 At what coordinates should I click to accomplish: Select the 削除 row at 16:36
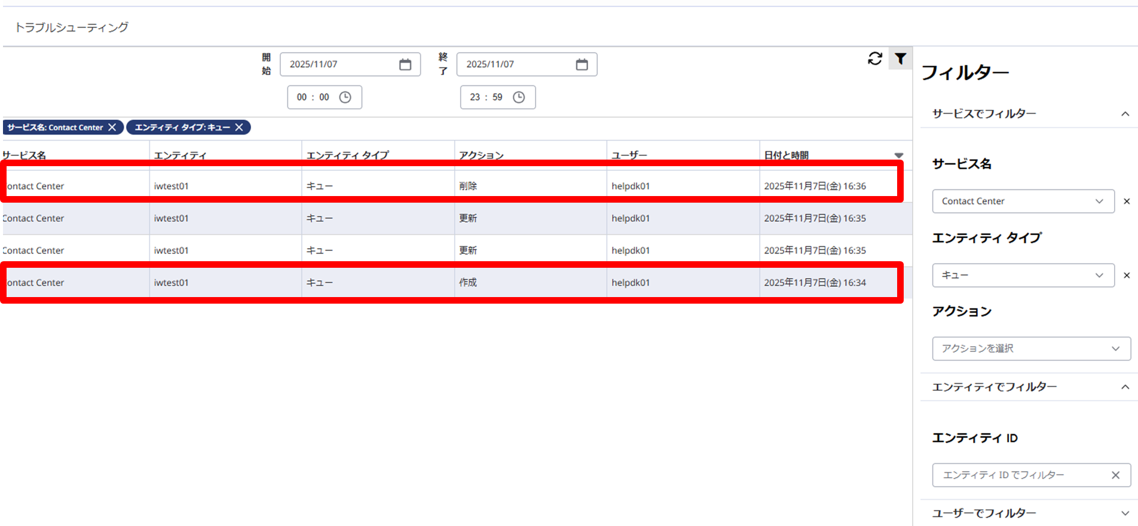[x=468, y=186]
